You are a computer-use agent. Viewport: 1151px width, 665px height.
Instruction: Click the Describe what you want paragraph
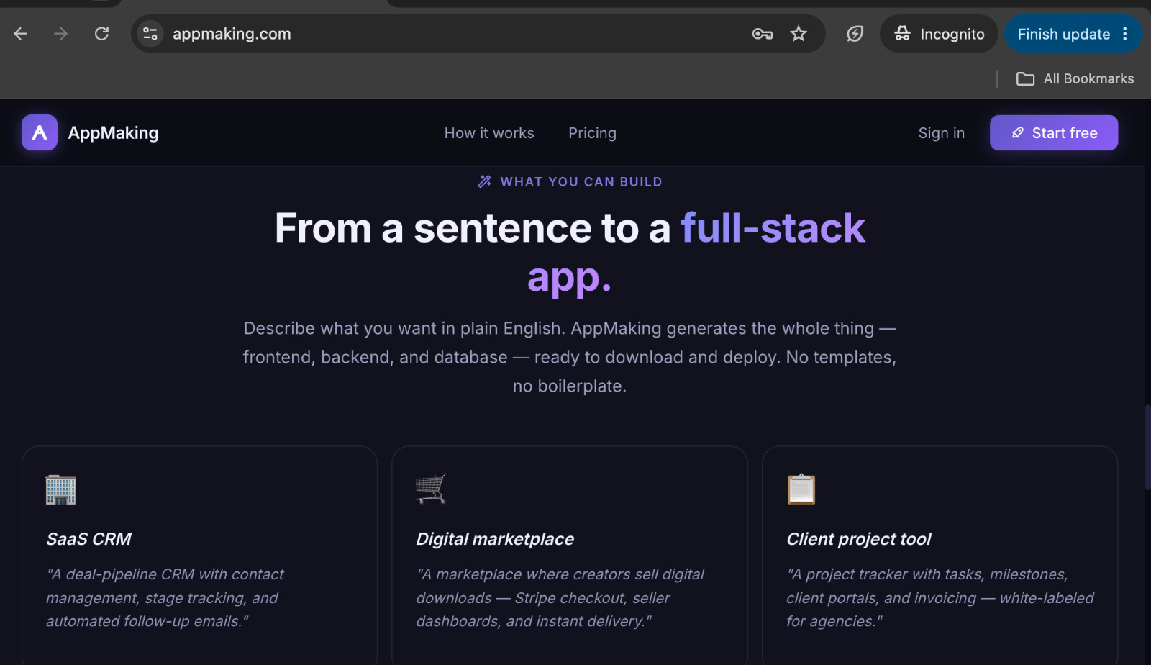coord(570,357)
